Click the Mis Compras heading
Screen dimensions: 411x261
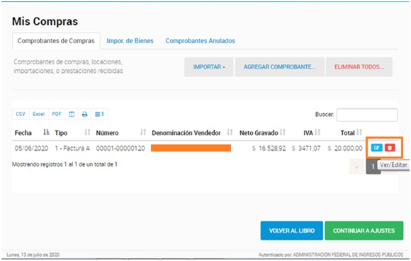45,21
